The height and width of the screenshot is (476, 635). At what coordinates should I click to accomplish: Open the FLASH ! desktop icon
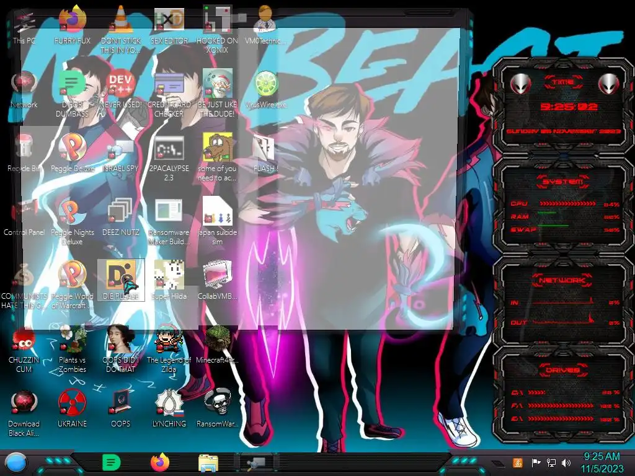(265, 153)
